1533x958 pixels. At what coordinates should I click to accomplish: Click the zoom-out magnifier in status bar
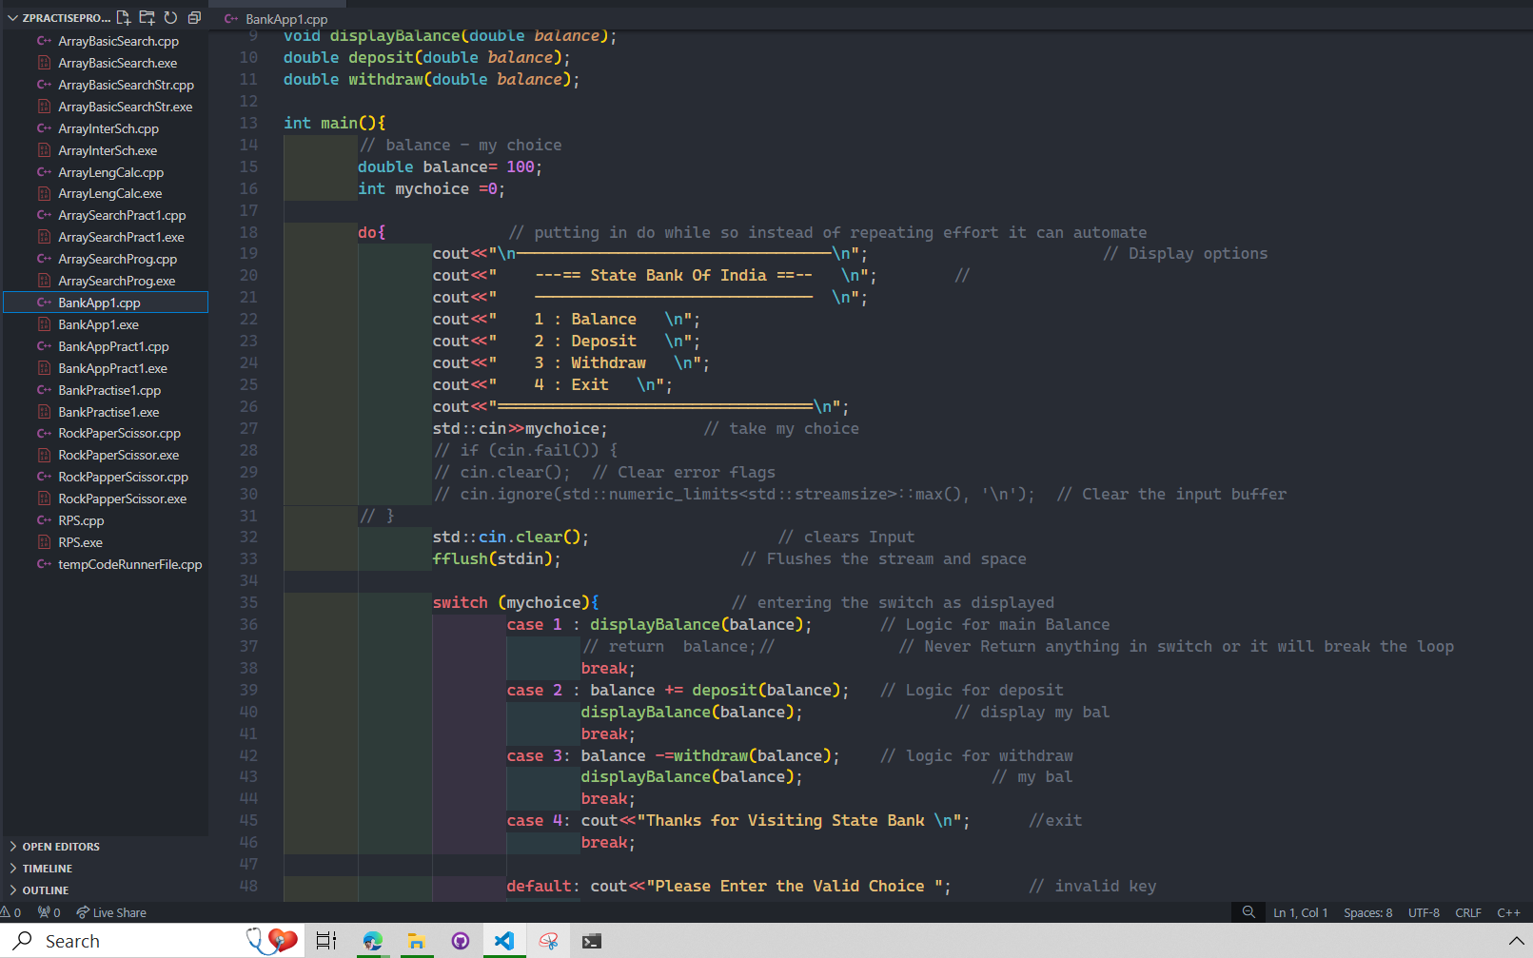click(x=1248, y=912)
